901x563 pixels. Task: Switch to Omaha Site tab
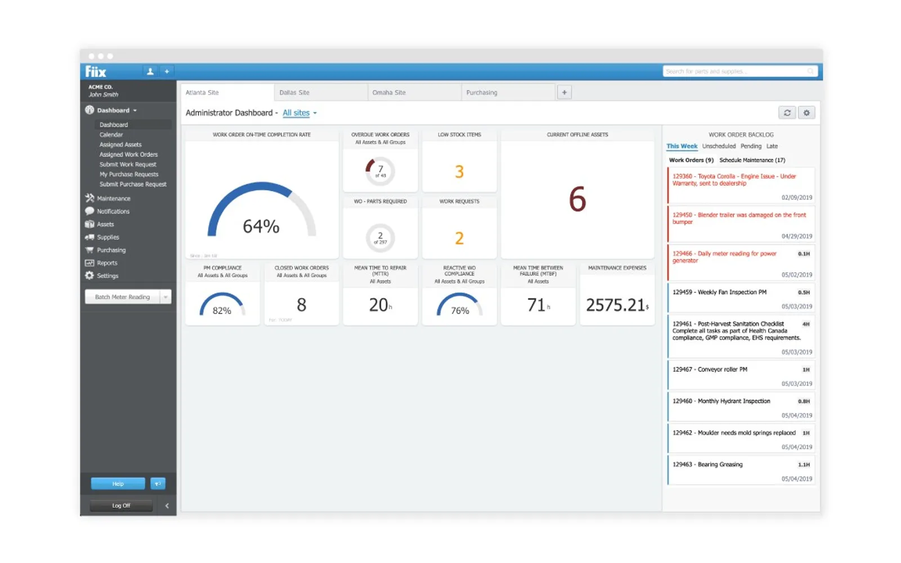(x=414, y=92)
